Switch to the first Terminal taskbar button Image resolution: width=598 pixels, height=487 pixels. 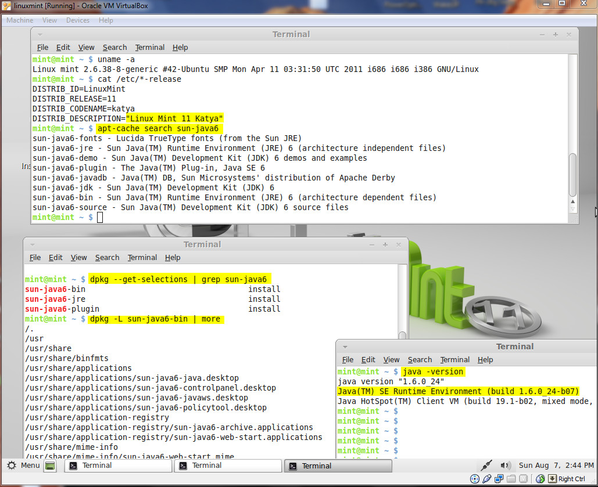118,466
